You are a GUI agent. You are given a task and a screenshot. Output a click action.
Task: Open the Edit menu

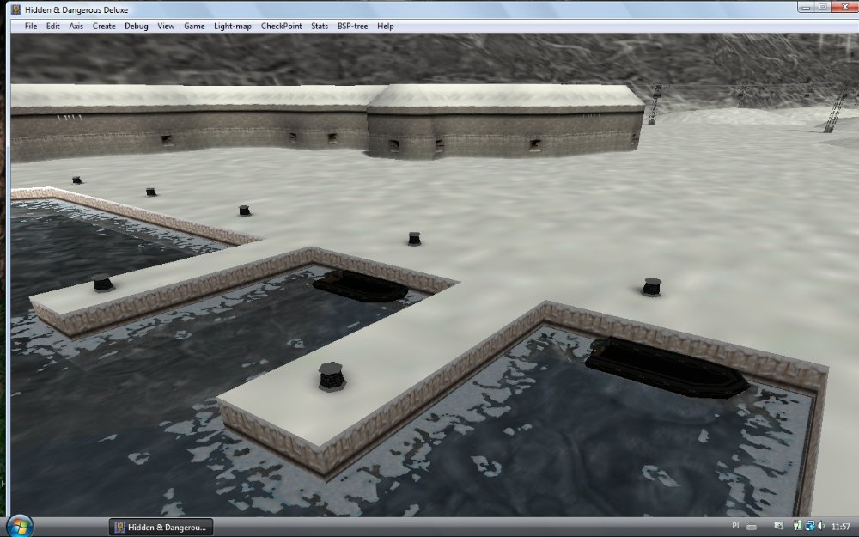pyautogui.click(x=53, y=26)
